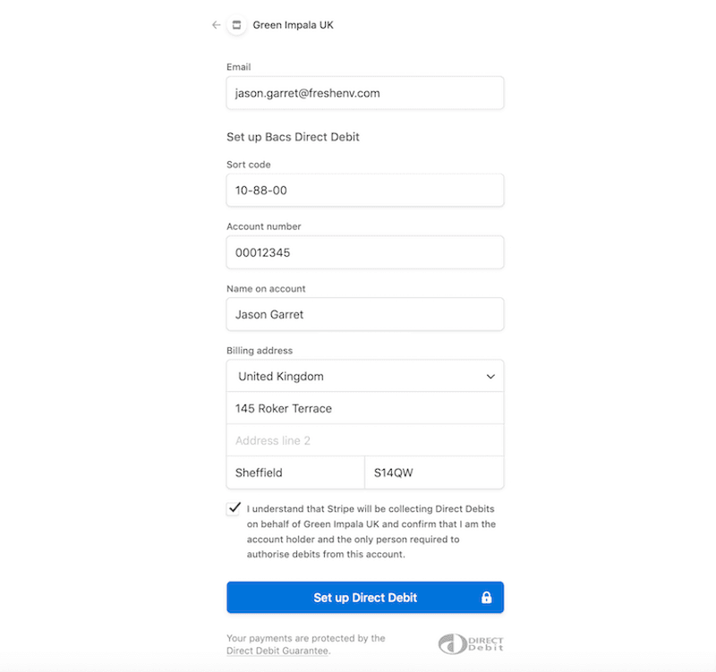
Task: Click the Direct Debit logo
Action: pyautogui.click(x=471, y=644)
